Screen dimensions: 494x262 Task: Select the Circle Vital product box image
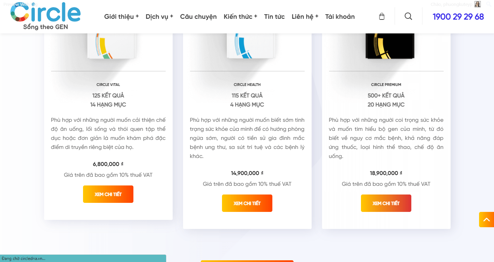click(108, 46)
